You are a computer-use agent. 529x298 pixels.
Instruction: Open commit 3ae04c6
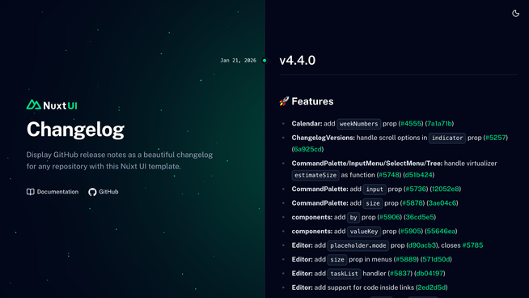[442, 203]
